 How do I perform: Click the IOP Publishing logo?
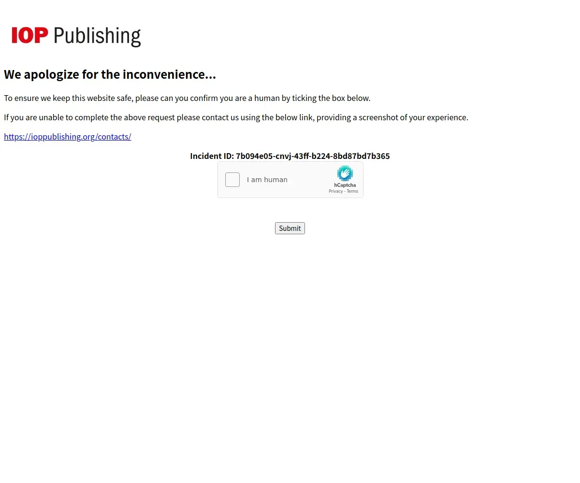pyautogui.click(x=76, y=36)
